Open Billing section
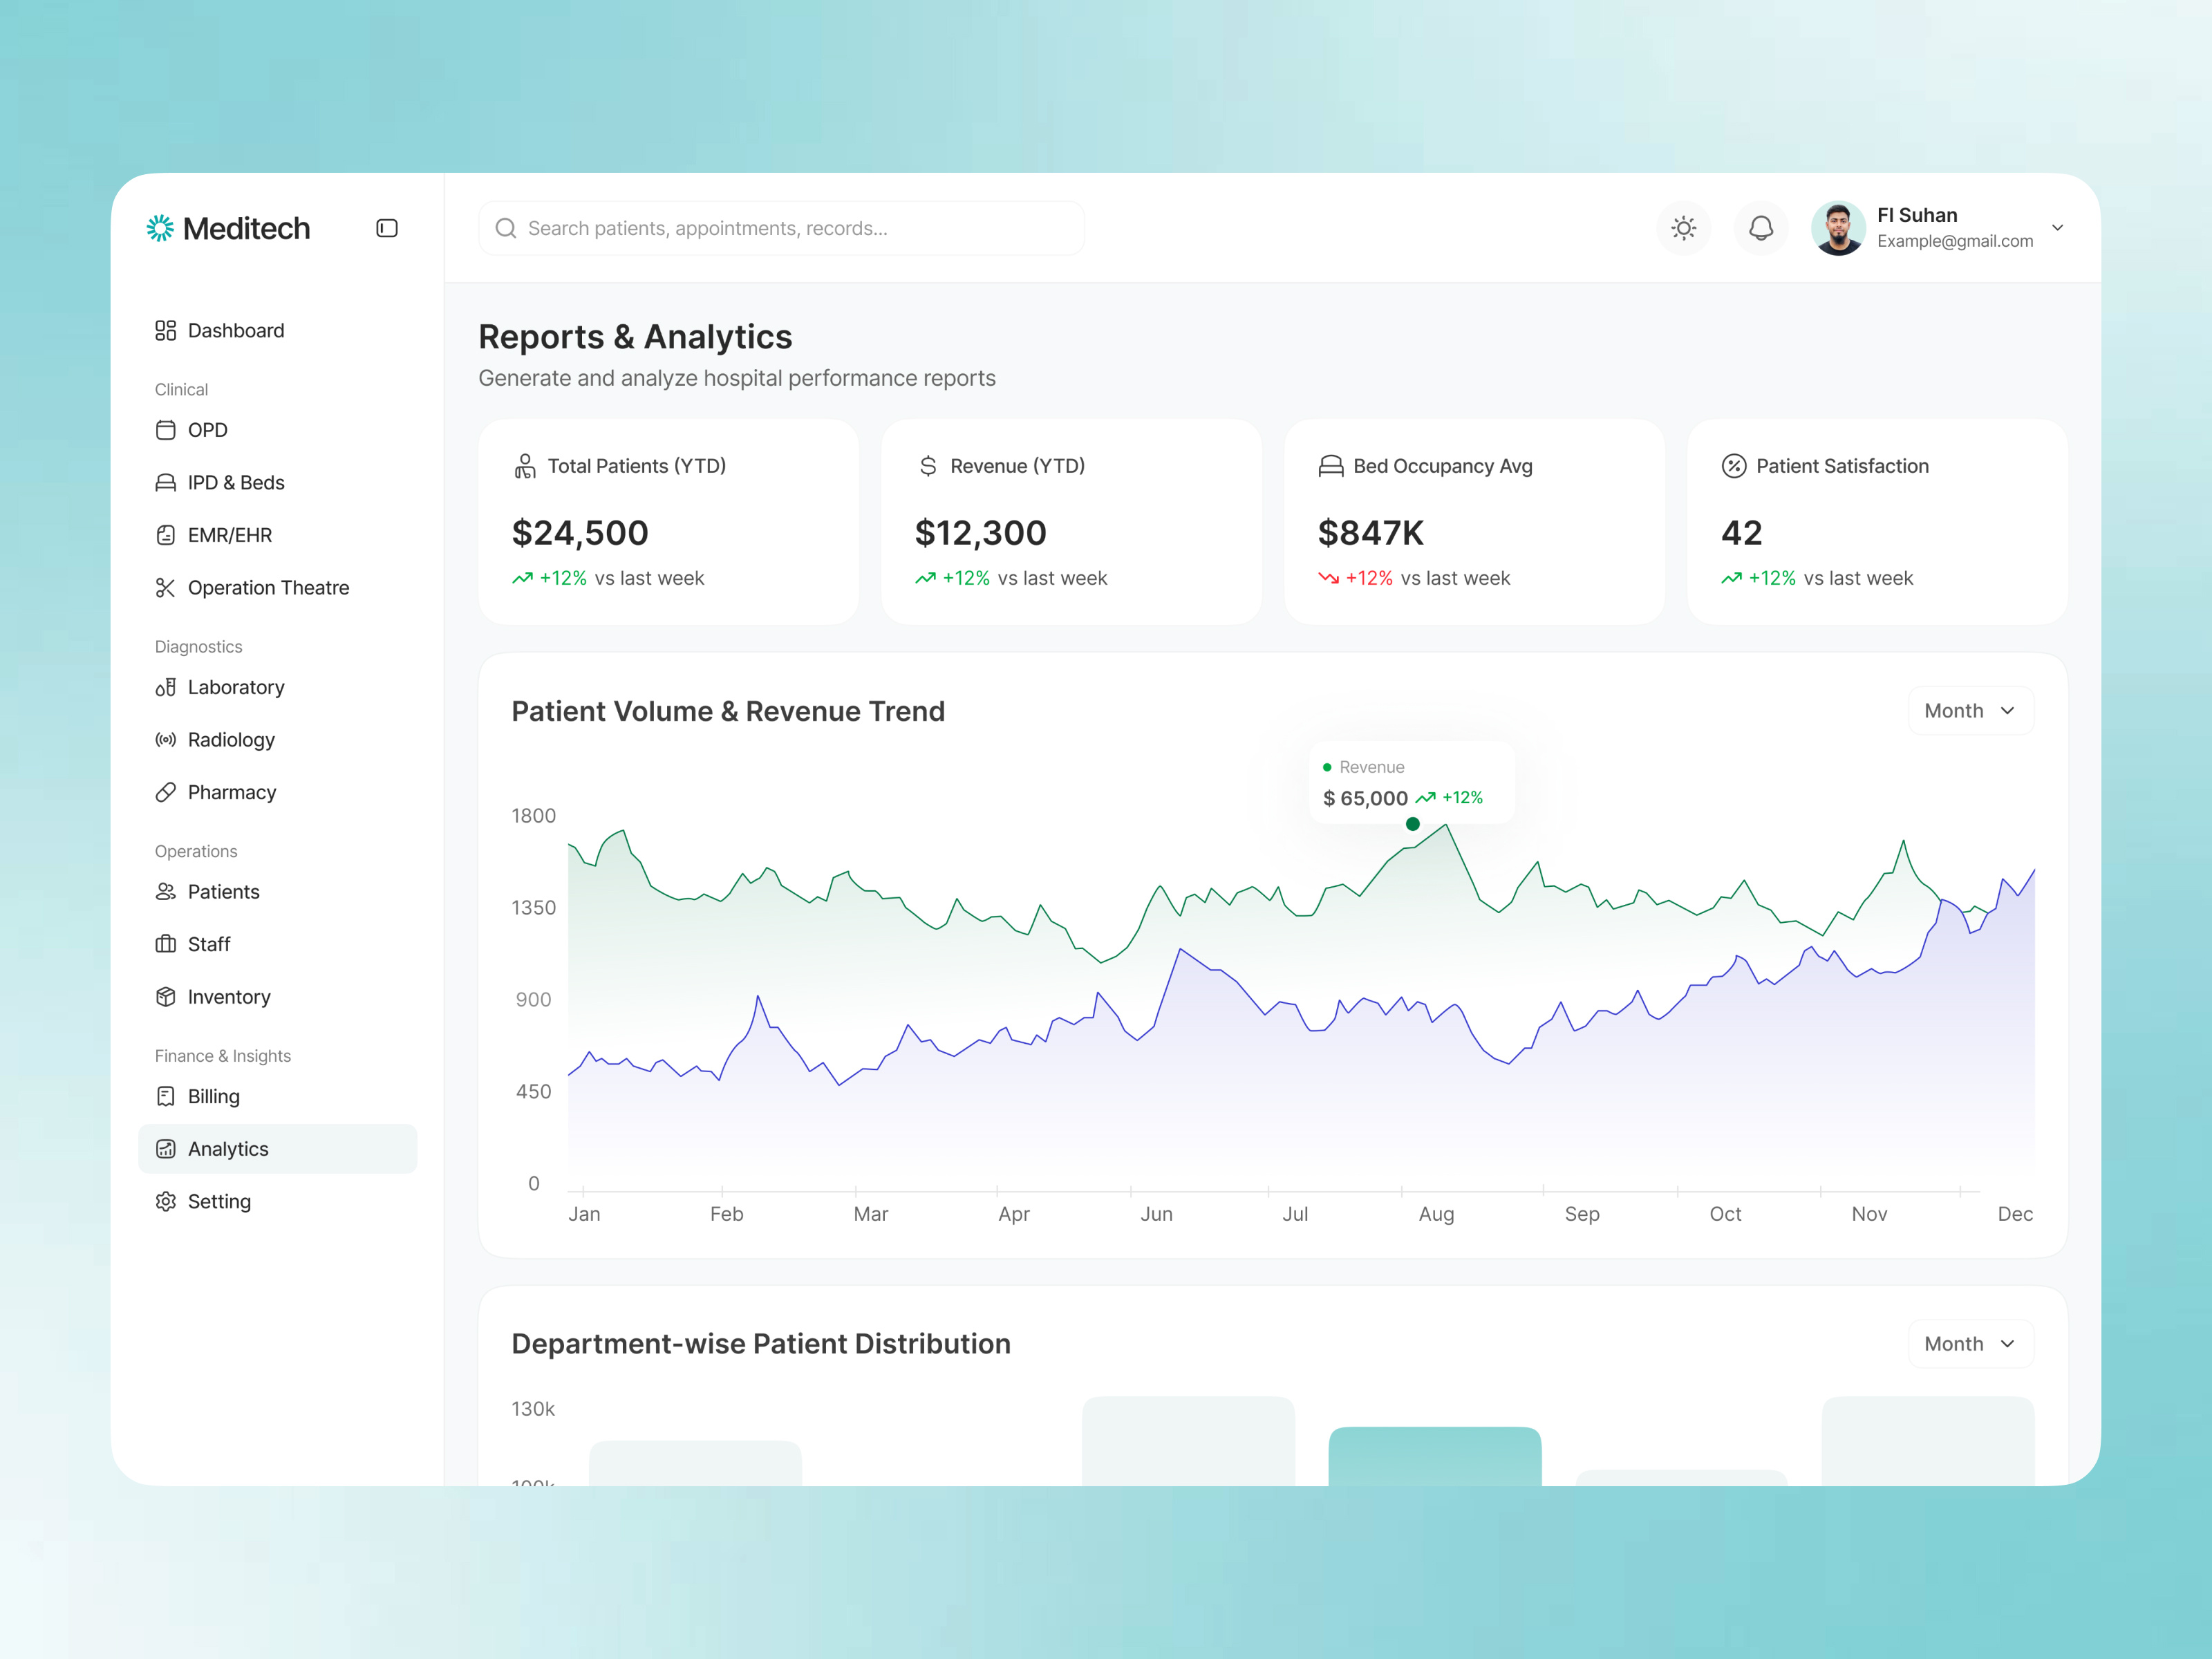Image resolution: width=2212 pixels, height=1659 pixels. pyautogui.click(x=278, y=1096)
